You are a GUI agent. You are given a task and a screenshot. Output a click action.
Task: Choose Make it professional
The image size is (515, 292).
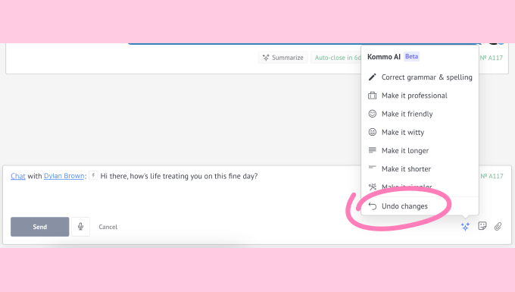click(x=420, y=96)
